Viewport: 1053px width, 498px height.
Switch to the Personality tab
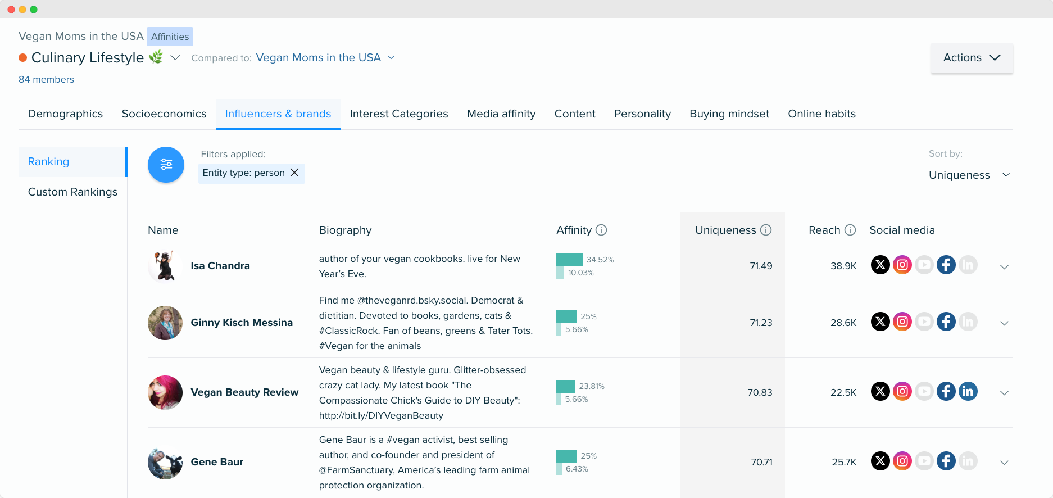point(642,114)
